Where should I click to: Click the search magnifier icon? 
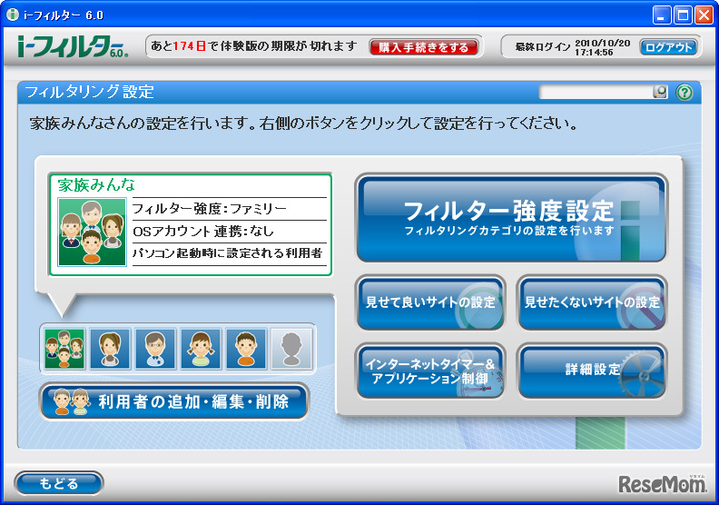click(660, 93)
